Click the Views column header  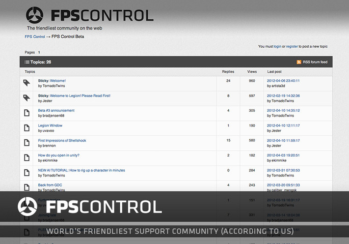[252, 72]
